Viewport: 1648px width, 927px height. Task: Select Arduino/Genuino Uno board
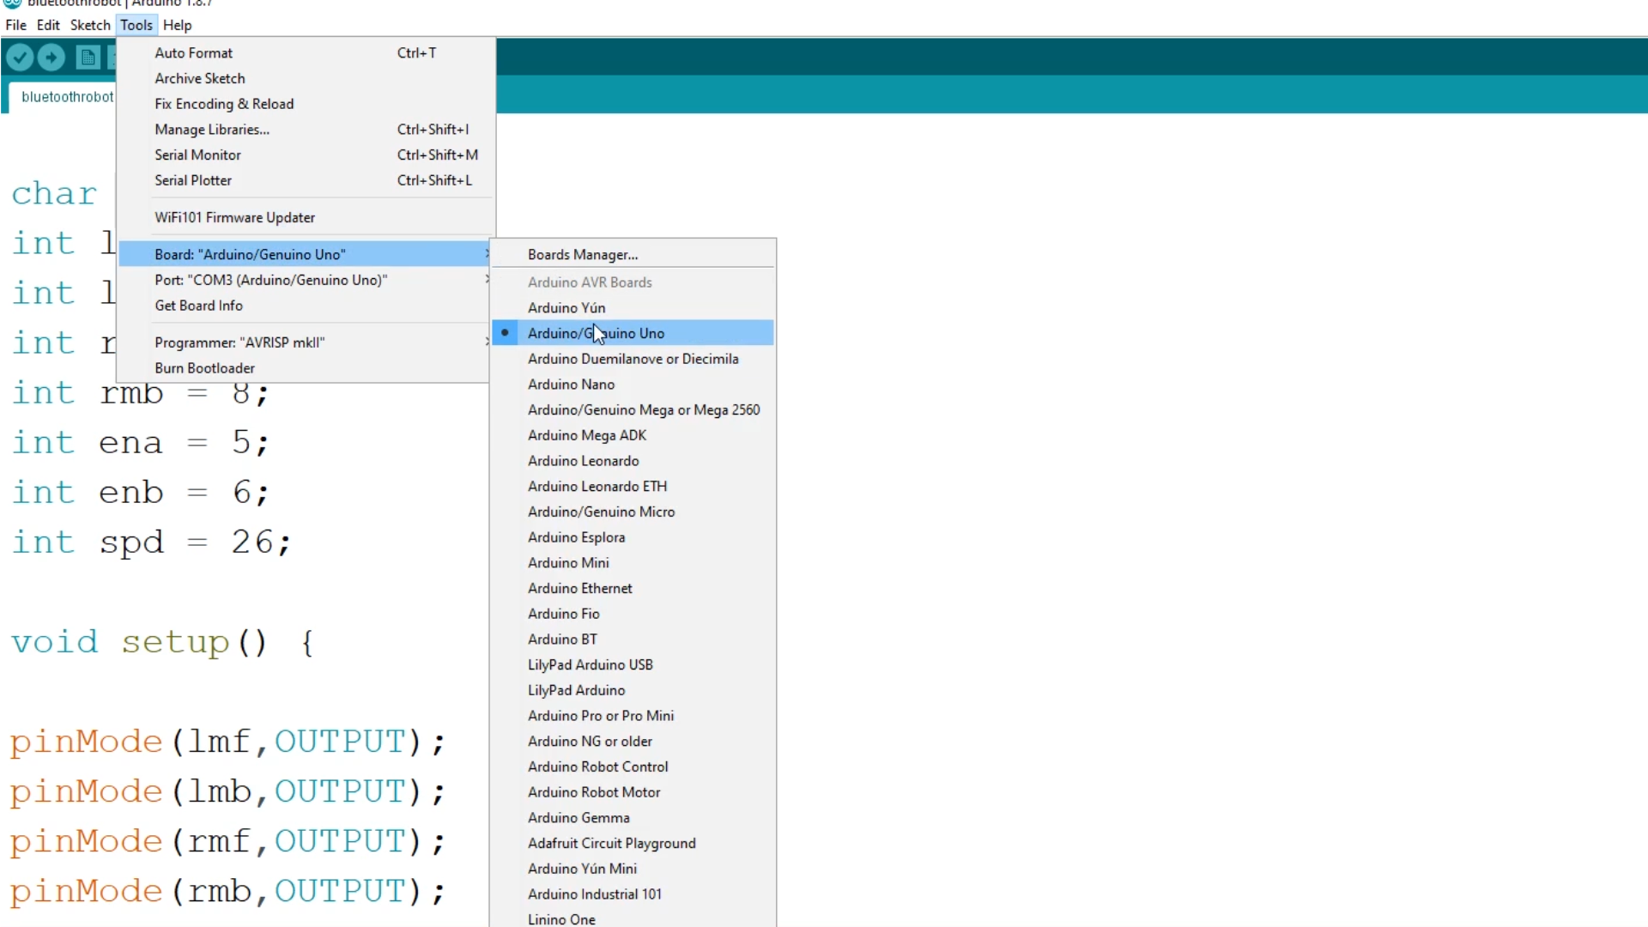tap(633, 333)
